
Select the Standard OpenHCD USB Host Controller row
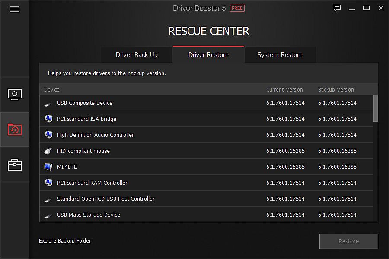(x=207, y=199)
